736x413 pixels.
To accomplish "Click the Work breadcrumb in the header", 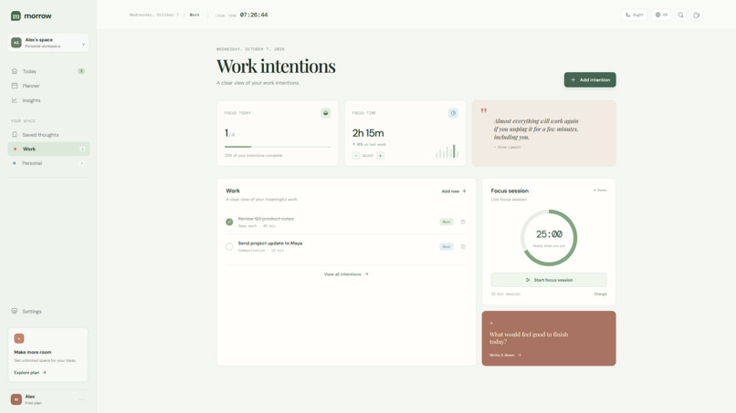I will 195,15.
